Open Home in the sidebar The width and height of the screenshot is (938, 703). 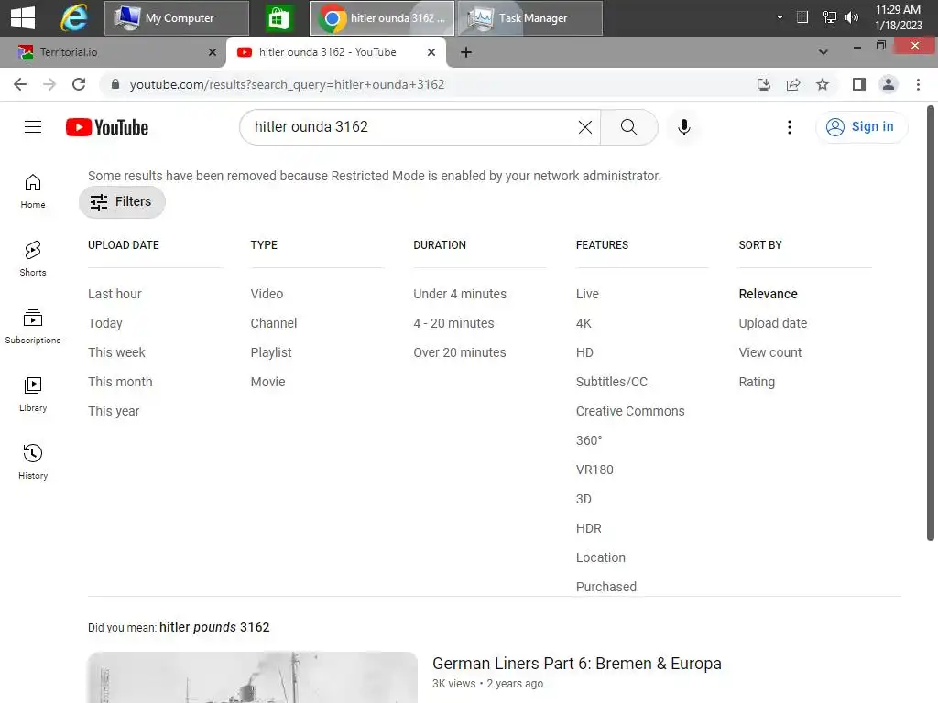(x=33, y=191)
